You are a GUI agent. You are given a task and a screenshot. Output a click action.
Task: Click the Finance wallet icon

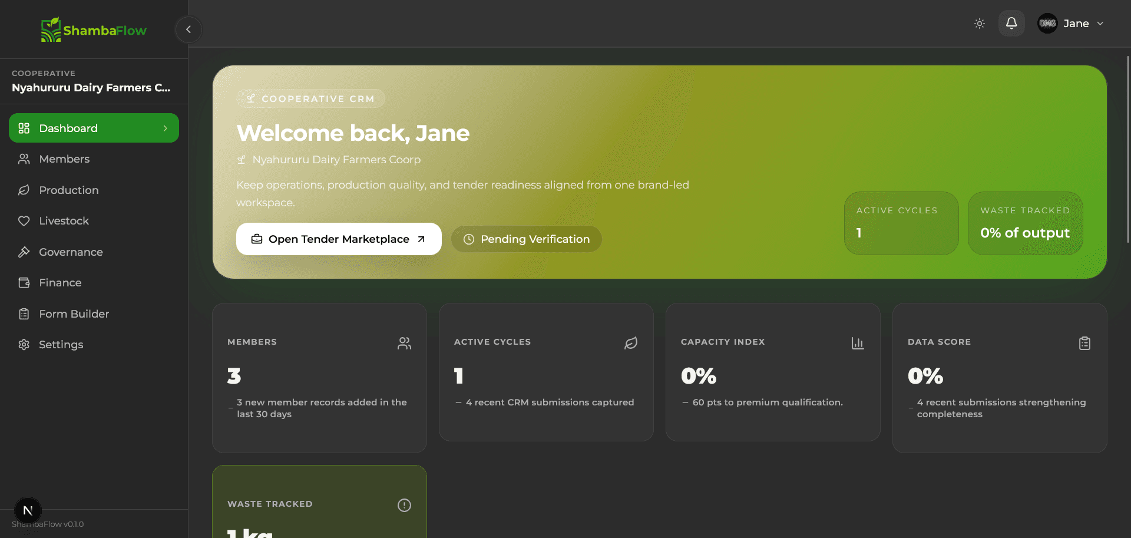click(24, 283)
